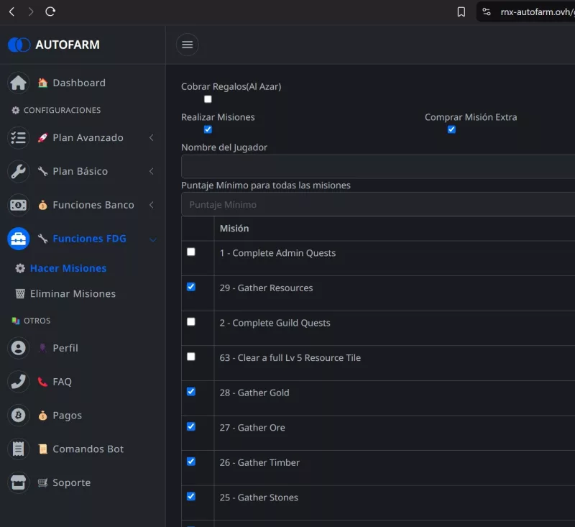Click the Soporte store circle icon
Image resolution: width=575 pixels, height=527 pixels.
(x=19, y=482)
